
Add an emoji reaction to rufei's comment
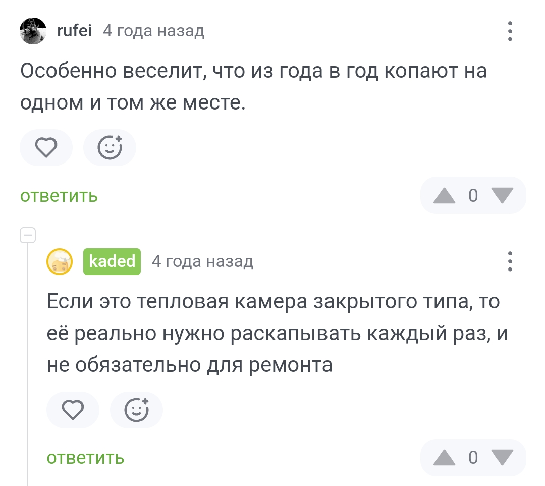coord(110,148)
